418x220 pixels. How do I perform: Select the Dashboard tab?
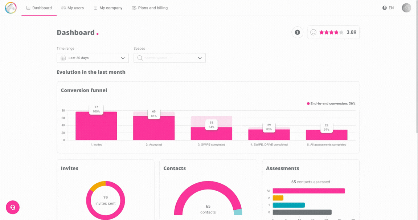click(39, 8)
